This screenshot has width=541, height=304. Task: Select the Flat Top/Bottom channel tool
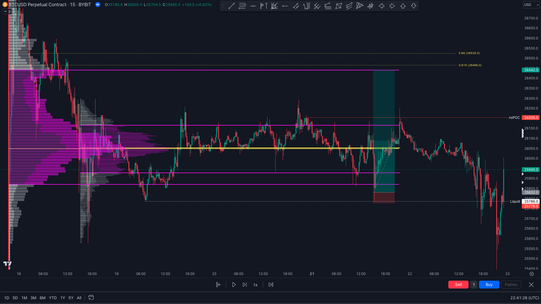328,6
